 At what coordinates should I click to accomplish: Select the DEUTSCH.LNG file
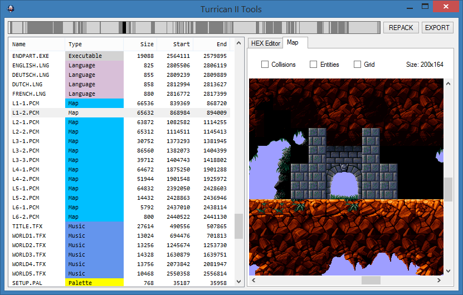tap(119, 75)
